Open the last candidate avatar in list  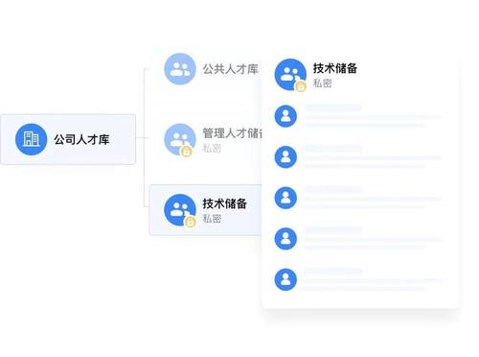pyautogui.click(x=285, y=279)
